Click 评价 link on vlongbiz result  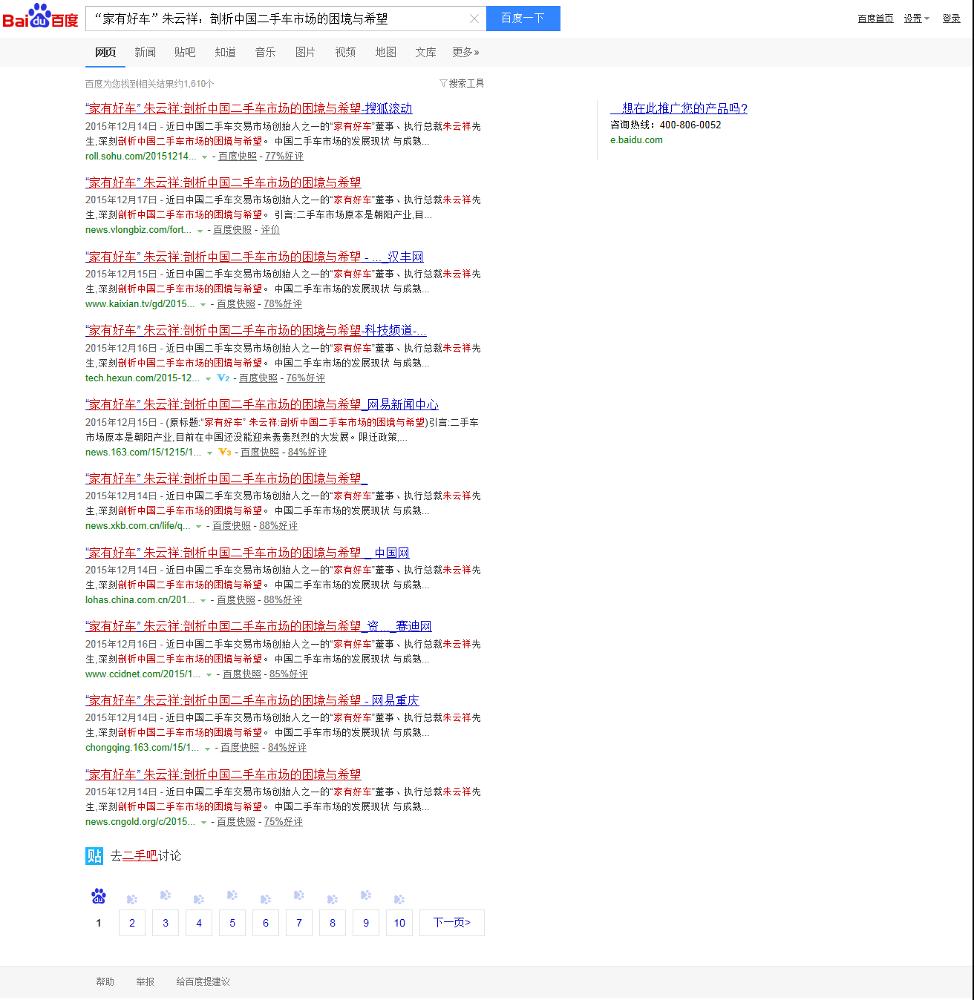pyautogui.click(x=270, y=230)
